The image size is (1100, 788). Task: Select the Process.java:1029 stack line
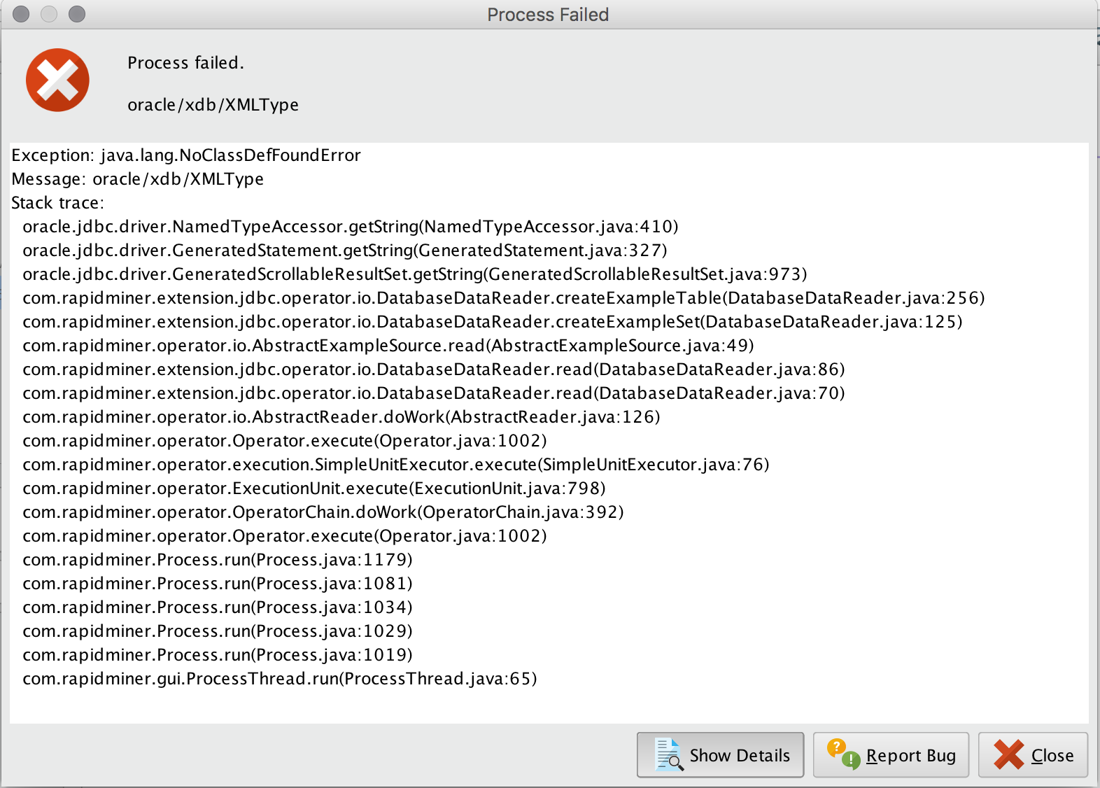click(218, 631)
